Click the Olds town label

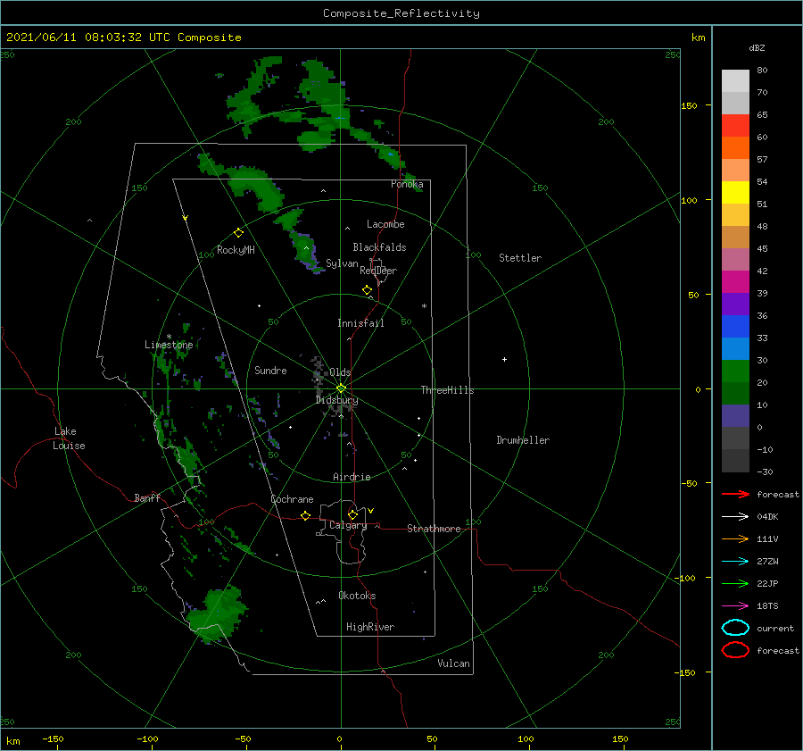pyautogui.click(x=340, y=372)
